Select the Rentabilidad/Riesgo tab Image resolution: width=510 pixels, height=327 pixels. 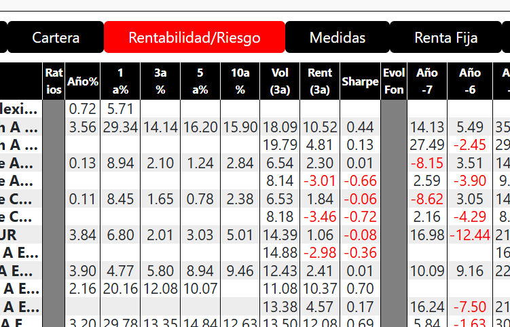coord(194,37)
